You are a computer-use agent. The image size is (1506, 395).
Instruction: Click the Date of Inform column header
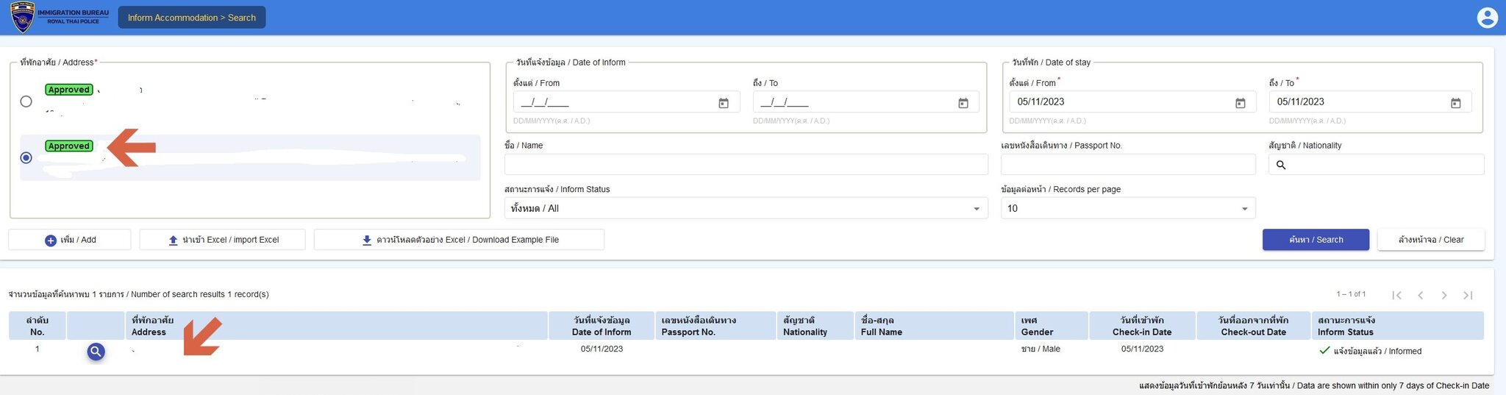point(602,326)
